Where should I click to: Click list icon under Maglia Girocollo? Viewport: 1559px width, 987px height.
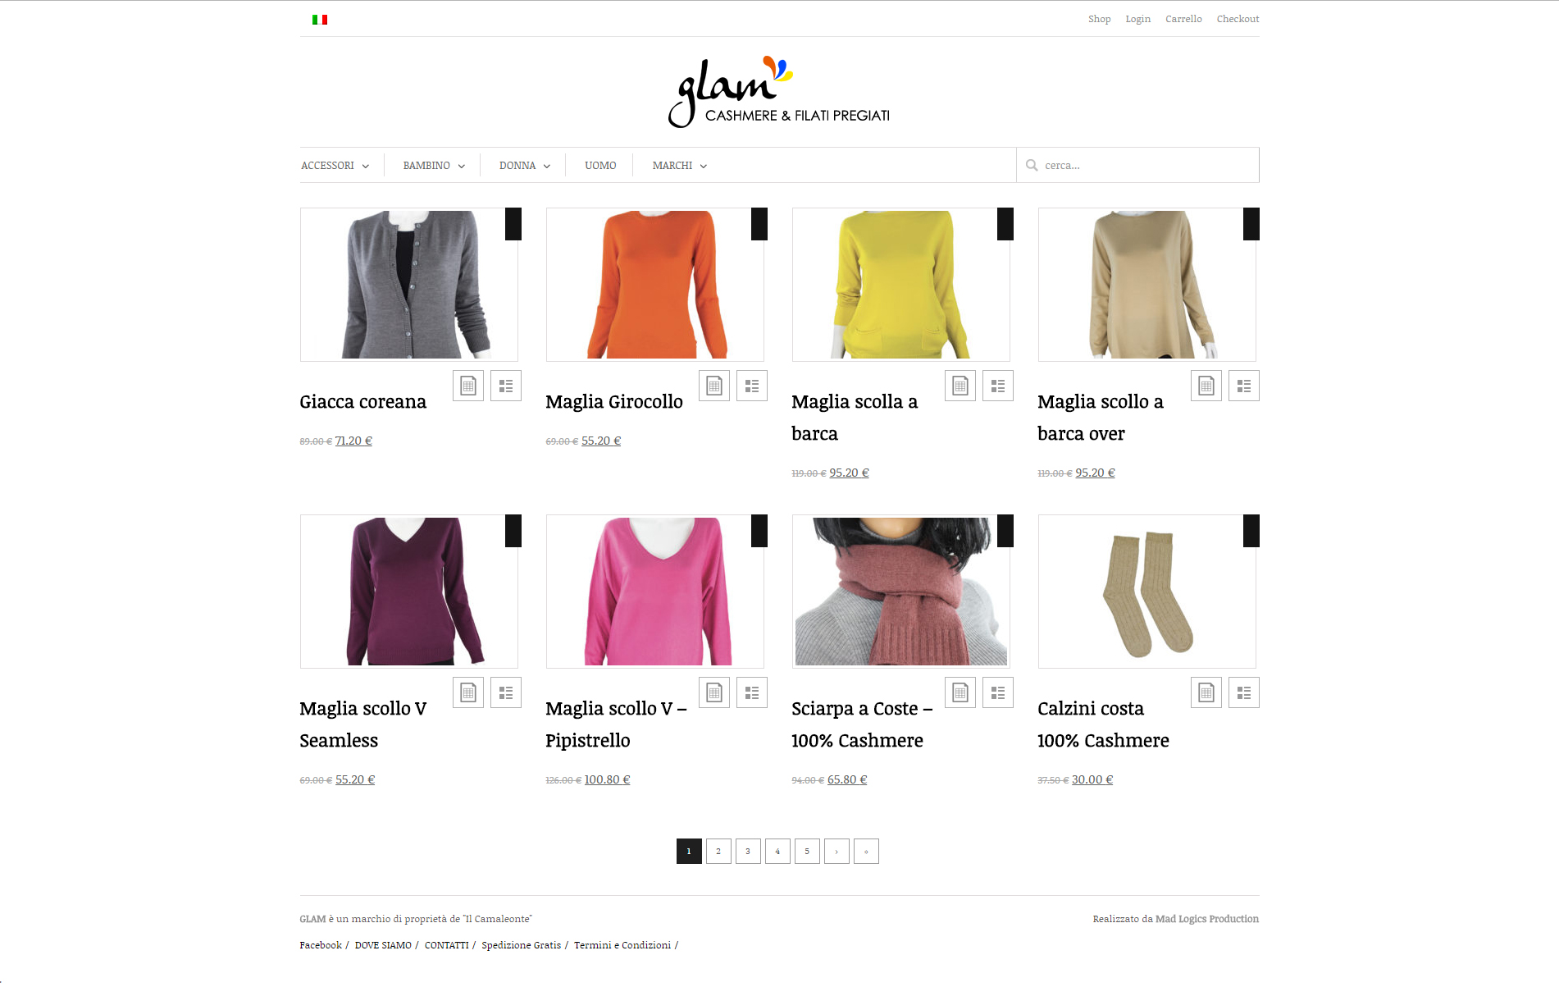click(x=752, y=386)
